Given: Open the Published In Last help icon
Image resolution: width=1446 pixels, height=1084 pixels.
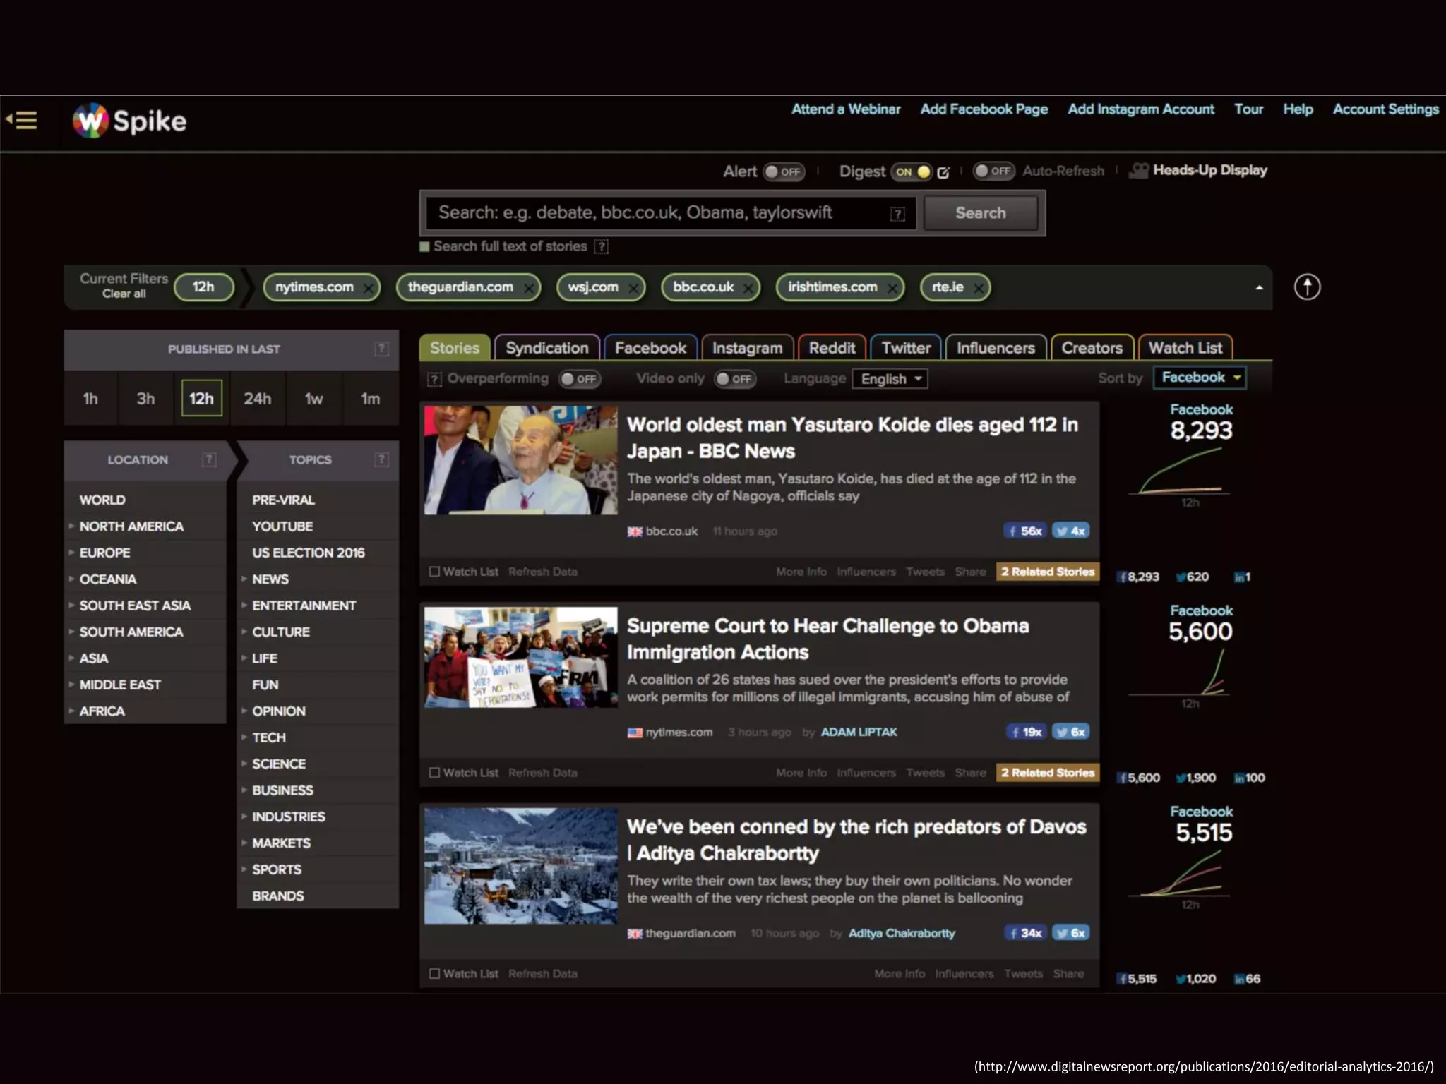Looking at the screenshot, I should click(x=381, y=349).
